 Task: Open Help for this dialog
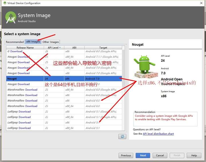pos(194,155)
